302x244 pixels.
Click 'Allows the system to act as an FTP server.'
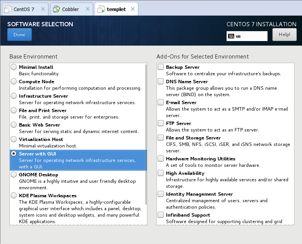pos(213,130)
